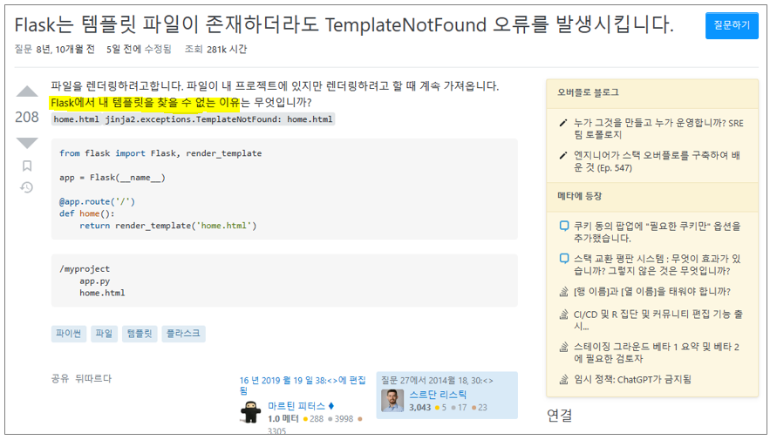Screen dimensions: 770x440
Task: Open 마르틴 피터스 user profile
Action: [296, 406]
